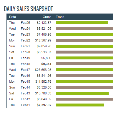Select the bold $7,297.92 amount
The width and height of the screenshot is (121, 115).
tap(44, 105)
